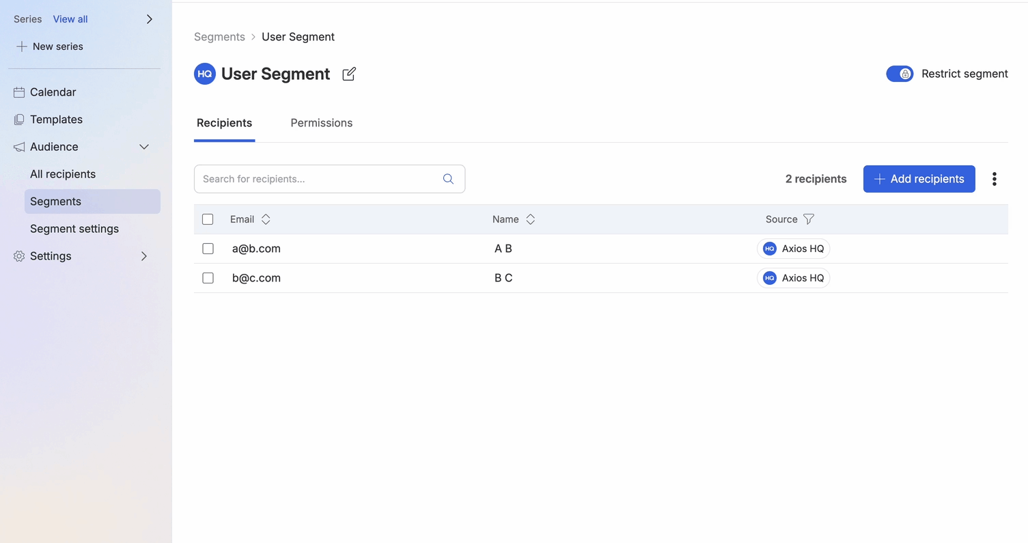Click the Add recipients button

click(919, 179)
